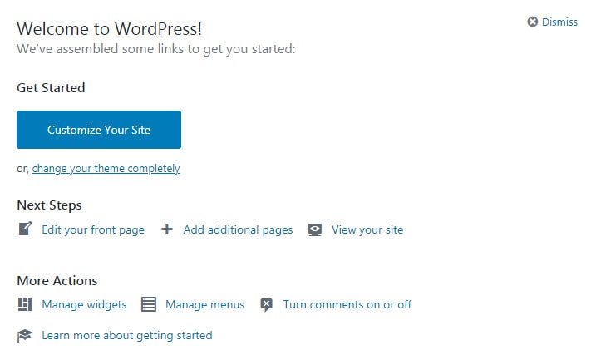Click the Dismiss circle-X icon

pyautogui.click(x=533, y=22)
